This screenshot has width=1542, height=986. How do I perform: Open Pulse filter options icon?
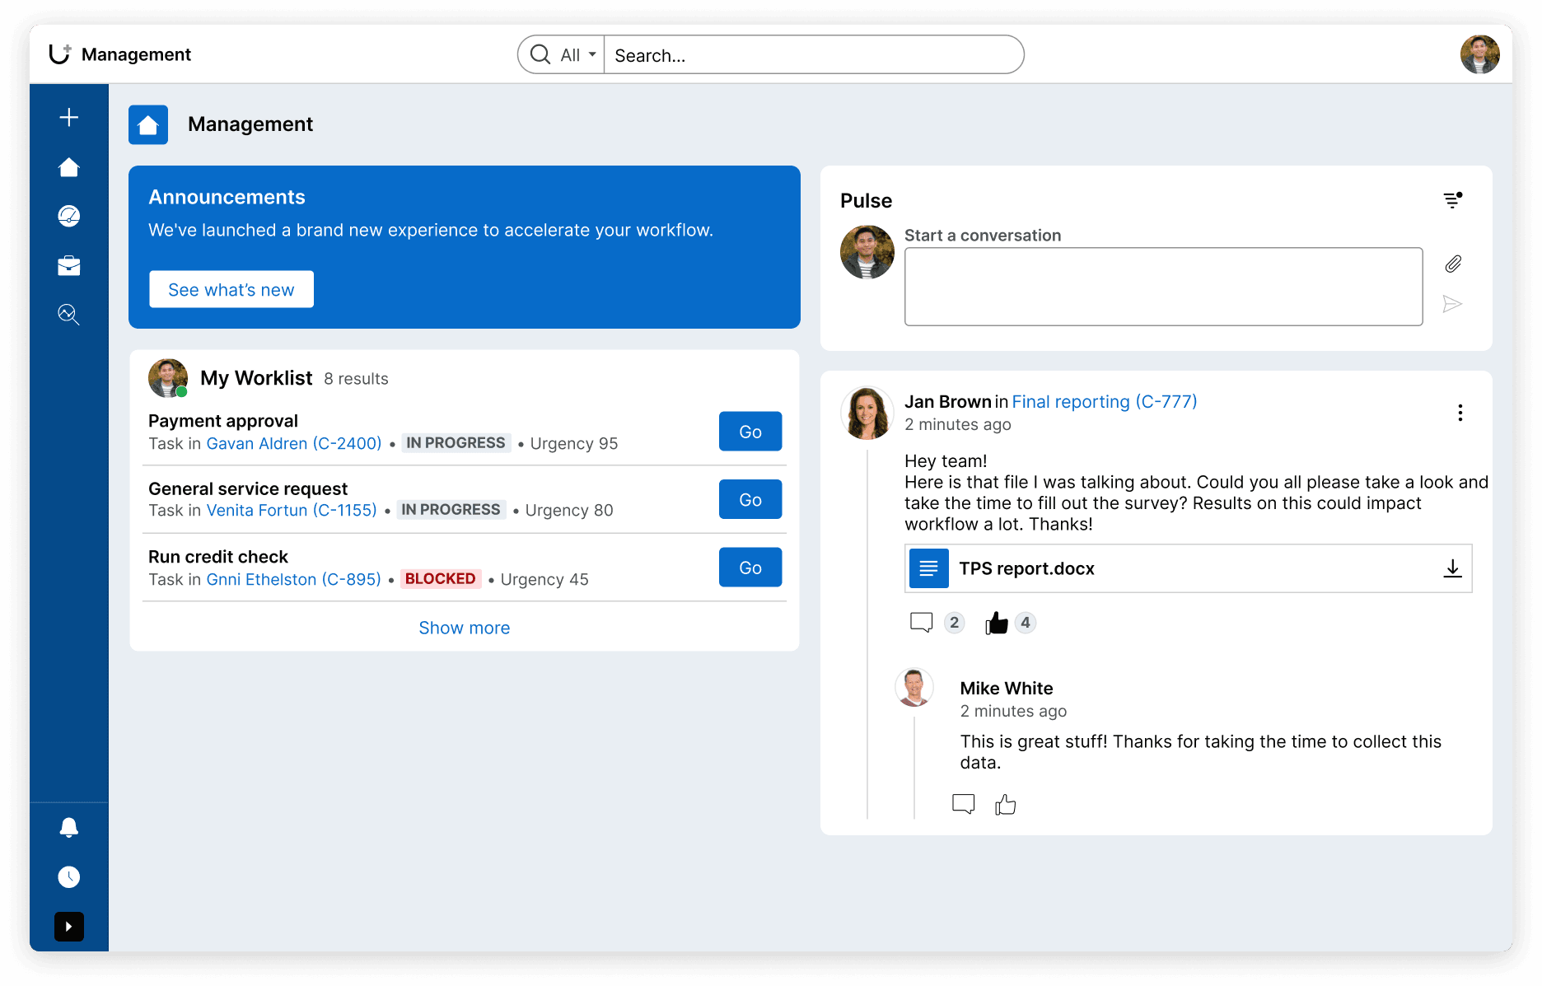point(1453,200)
